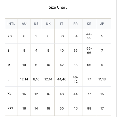
Task: Click the Size Chart title
Action: [x=58, y=7]
